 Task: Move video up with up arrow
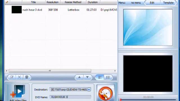click(79, 77)
